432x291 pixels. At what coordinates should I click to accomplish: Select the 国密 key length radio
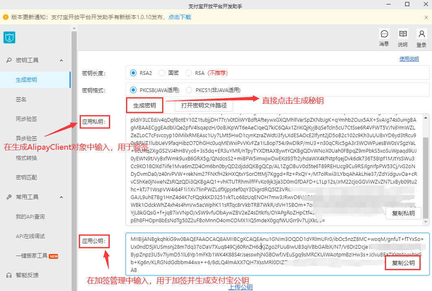[162, 73]
